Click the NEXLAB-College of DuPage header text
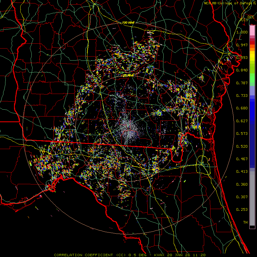Viewport: 257px width, 257px height. (230, 3)
